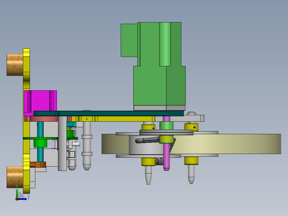
Task: Select the upper cork-textured cylinder
Action: point(15,65)
